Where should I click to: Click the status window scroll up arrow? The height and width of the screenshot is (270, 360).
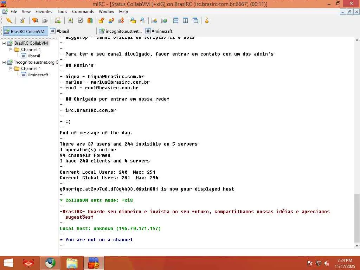pyautogui.click(x=357, y=40)
